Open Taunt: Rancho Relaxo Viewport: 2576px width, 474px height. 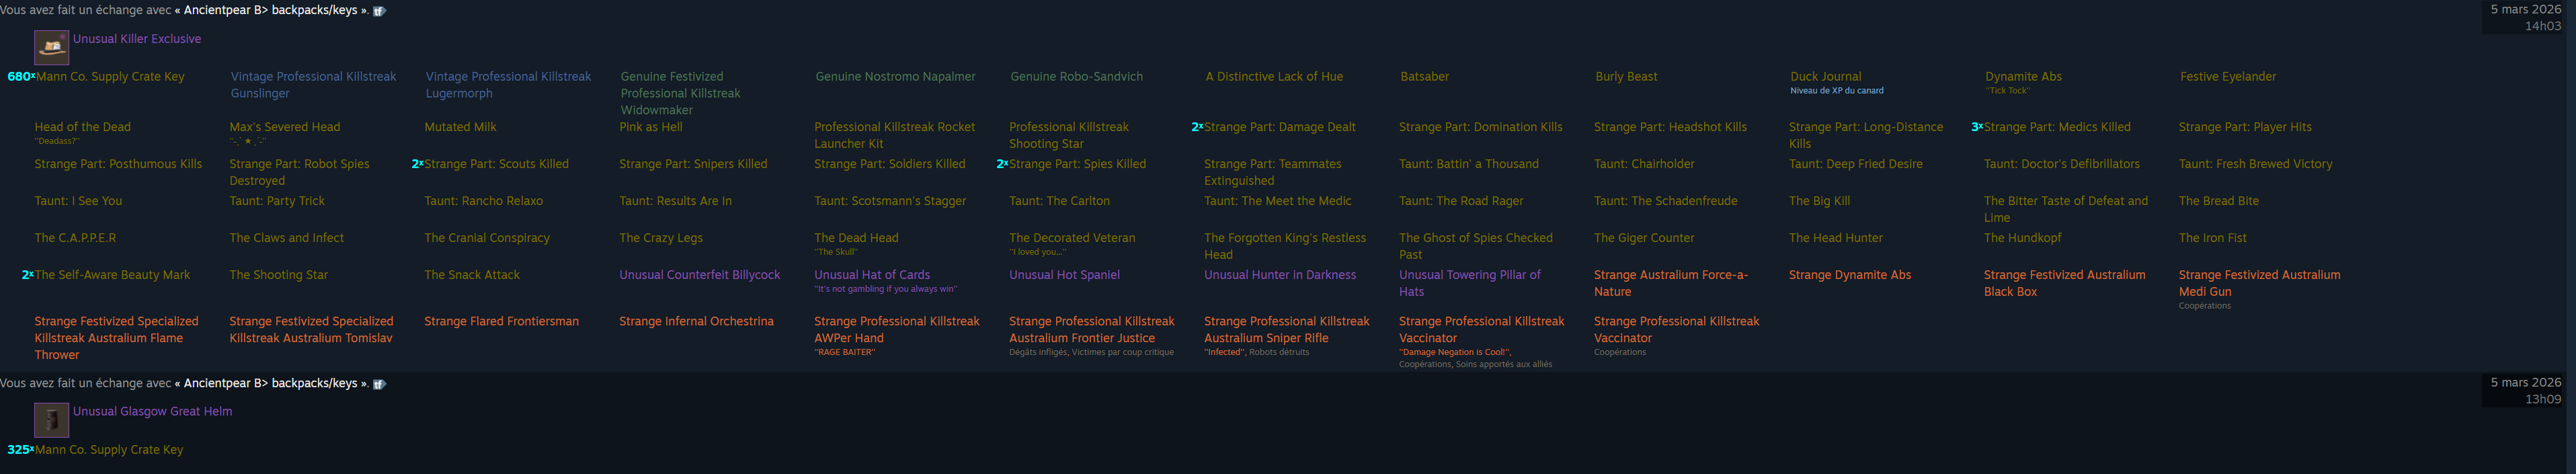click(483, 201)
